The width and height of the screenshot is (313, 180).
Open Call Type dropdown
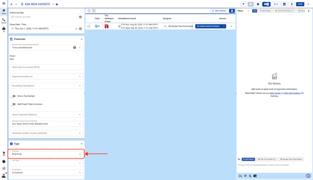pyautogui.click(x=46, y=163)
